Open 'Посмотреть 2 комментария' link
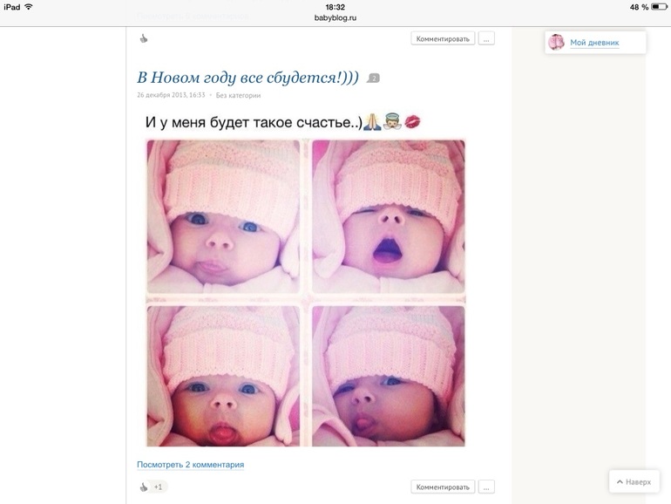Viewport: 671px width, 504px height. (x=191, y=465)
